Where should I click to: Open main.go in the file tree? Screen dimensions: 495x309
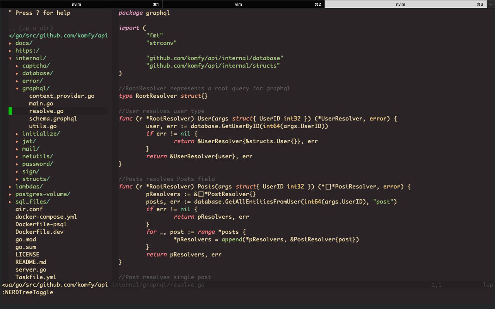(x=41, y=104)
